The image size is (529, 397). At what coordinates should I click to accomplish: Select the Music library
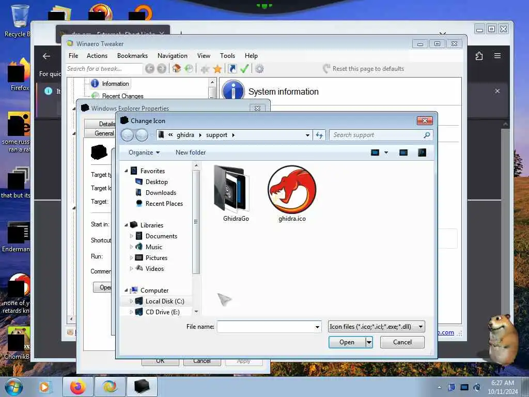(x=154, y=247)
